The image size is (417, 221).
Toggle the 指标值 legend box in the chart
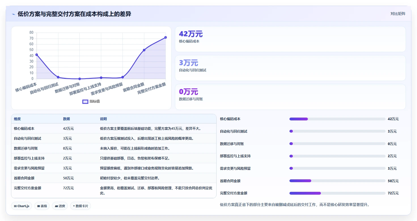pyautogui.click(x=85, y=102)
